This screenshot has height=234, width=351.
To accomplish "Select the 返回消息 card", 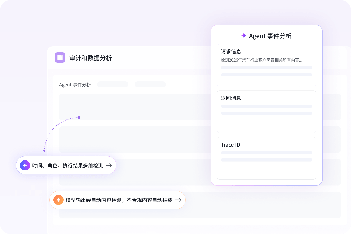I will pyautogui.click(x=267, y=112).
